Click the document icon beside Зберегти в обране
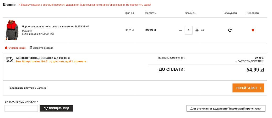The height and width of the screenshot is (118, 272). click(x=31, y=48)
